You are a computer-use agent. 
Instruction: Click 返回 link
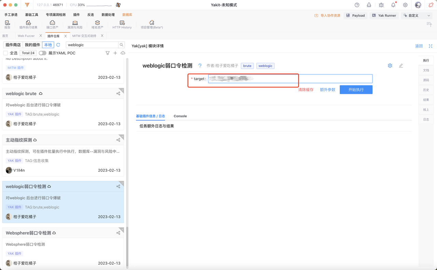[419, 46]
